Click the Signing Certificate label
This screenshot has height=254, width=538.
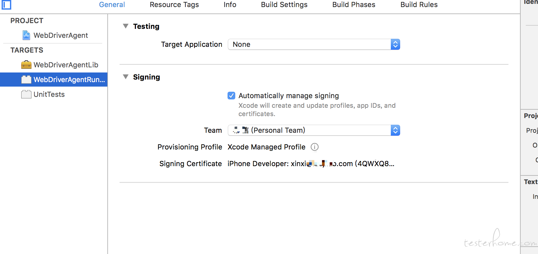191,164
